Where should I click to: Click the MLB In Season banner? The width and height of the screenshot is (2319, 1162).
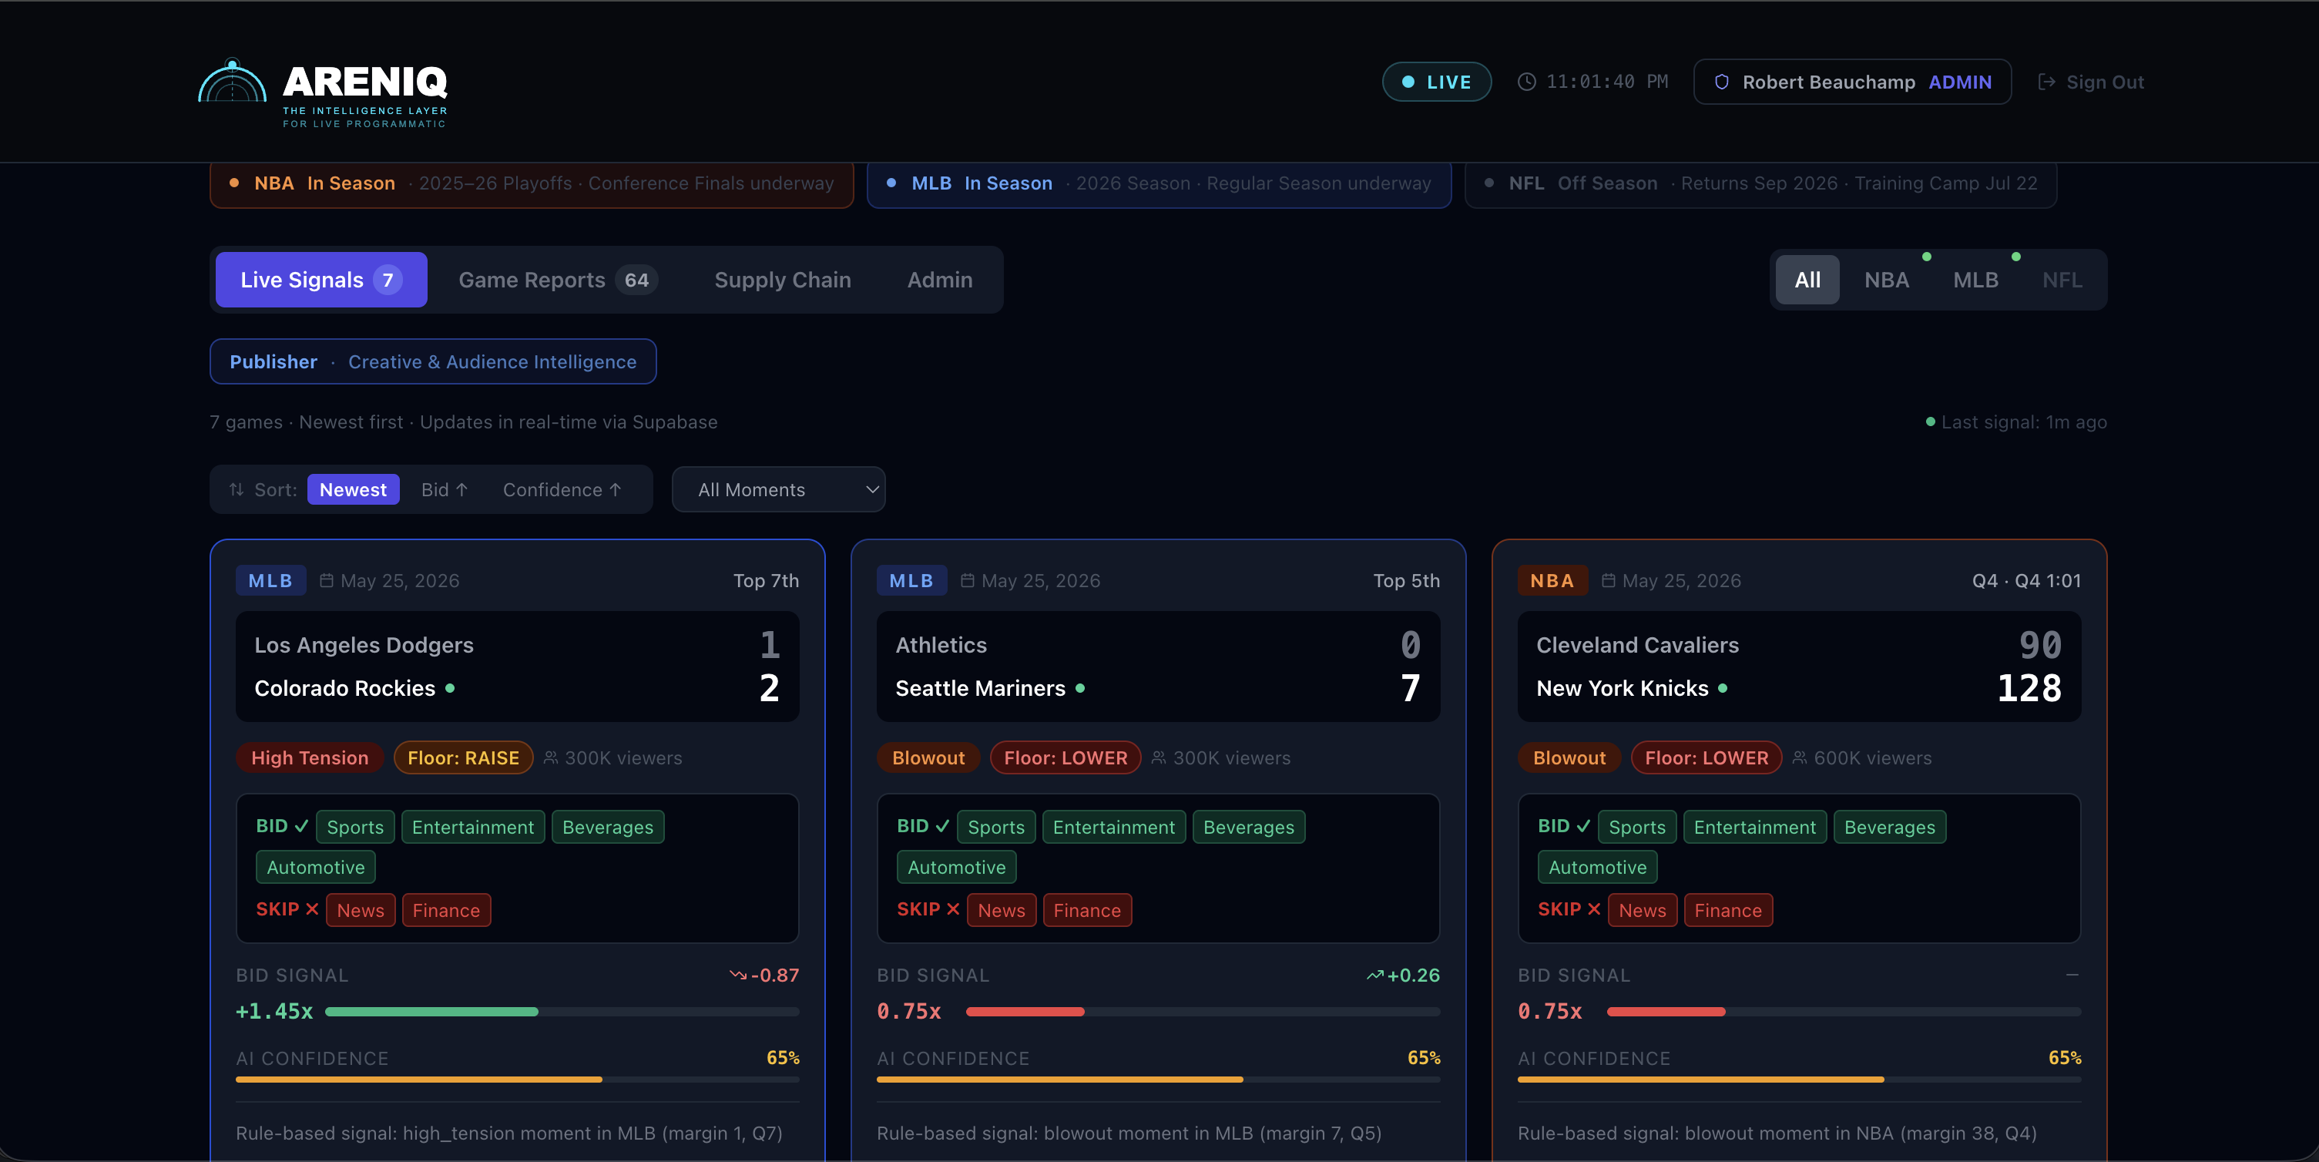point(1159,183)
